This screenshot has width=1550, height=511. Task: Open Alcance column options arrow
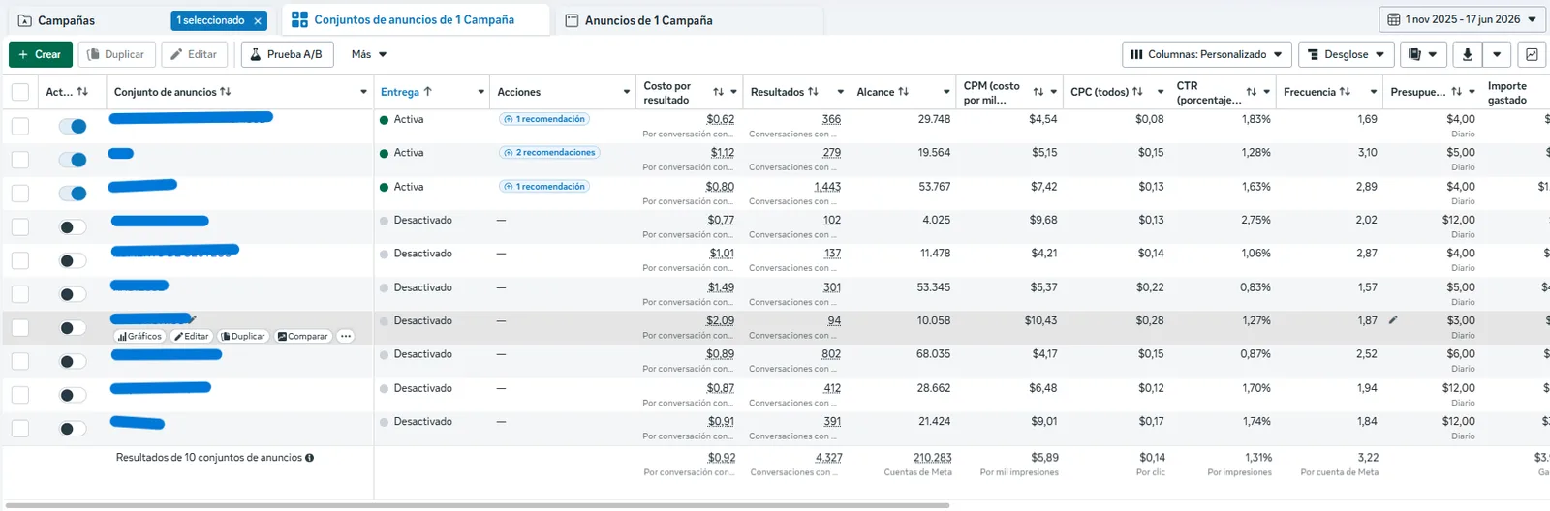[x=946, y=92]
